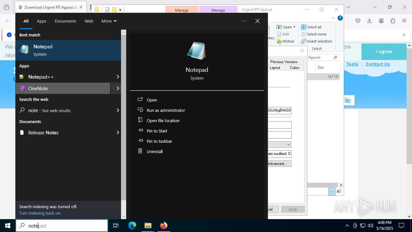Screen dimensions: 412x232
Task: Launch Microsoft Edge from taskbar
Action: pyautogui.click(x=132, y=226)
